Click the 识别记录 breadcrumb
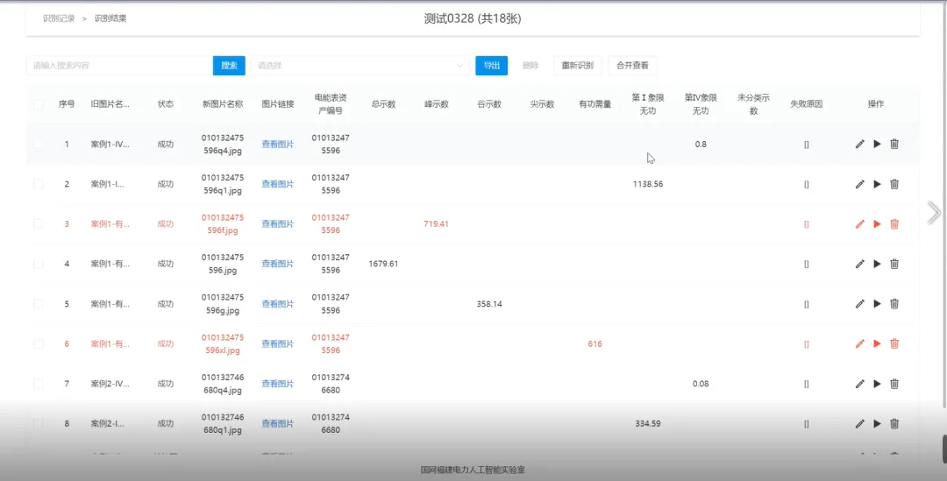Viewport: 947px width, 481px height. pos(59,18)
